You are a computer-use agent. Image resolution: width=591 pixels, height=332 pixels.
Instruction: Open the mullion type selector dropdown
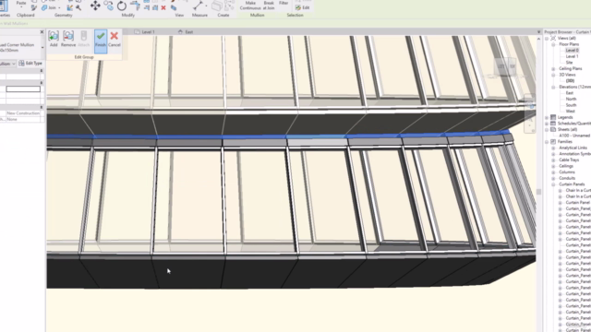pos(42,47)
